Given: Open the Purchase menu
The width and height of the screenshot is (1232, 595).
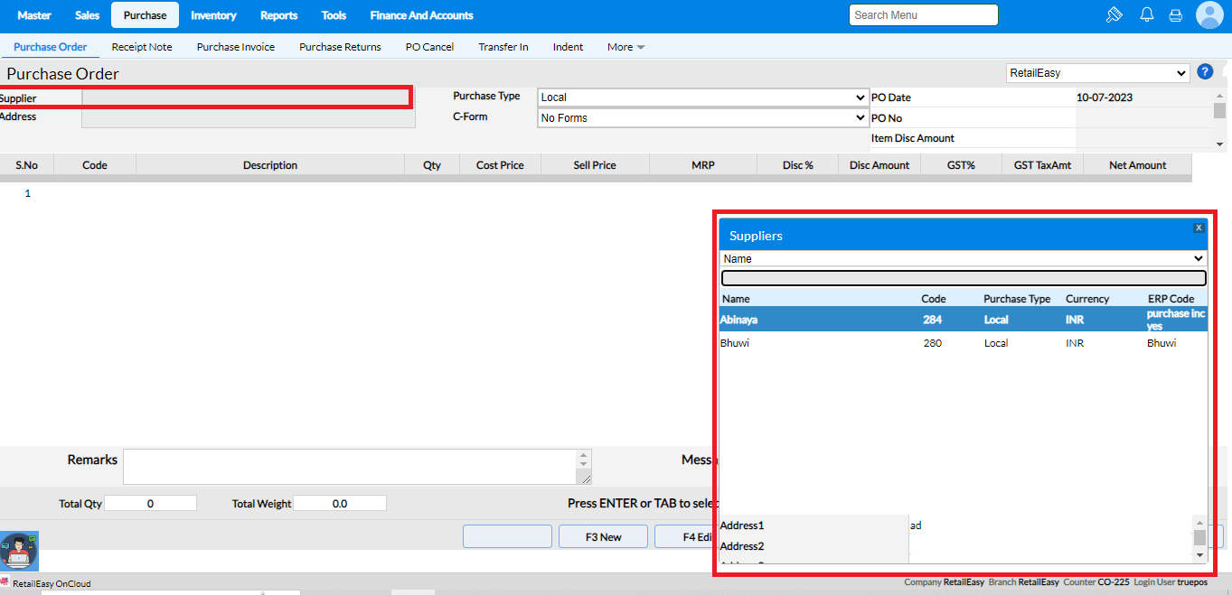Looking at the screenshot, I should pyautogui.click(x=145, y=15).
